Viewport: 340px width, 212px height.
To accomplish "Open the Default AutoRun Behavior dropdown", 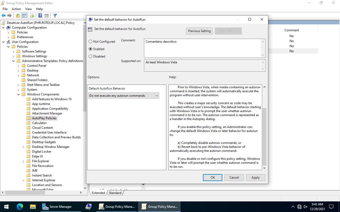I will click(124, 96).
